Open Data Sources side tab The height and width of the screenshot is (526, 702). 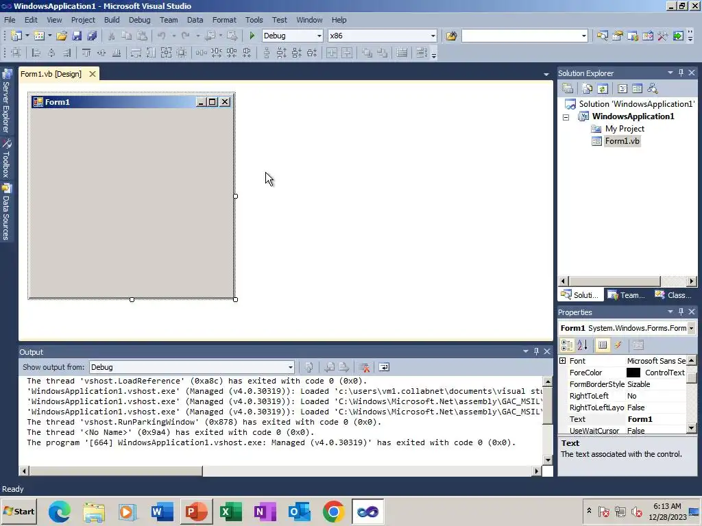[6, 212]
